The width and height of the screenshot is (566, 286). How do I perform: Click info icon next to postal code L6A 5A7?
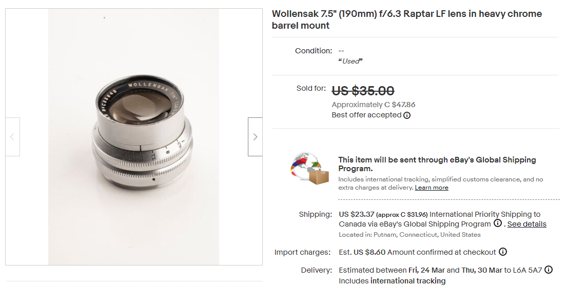coord(549,270)
